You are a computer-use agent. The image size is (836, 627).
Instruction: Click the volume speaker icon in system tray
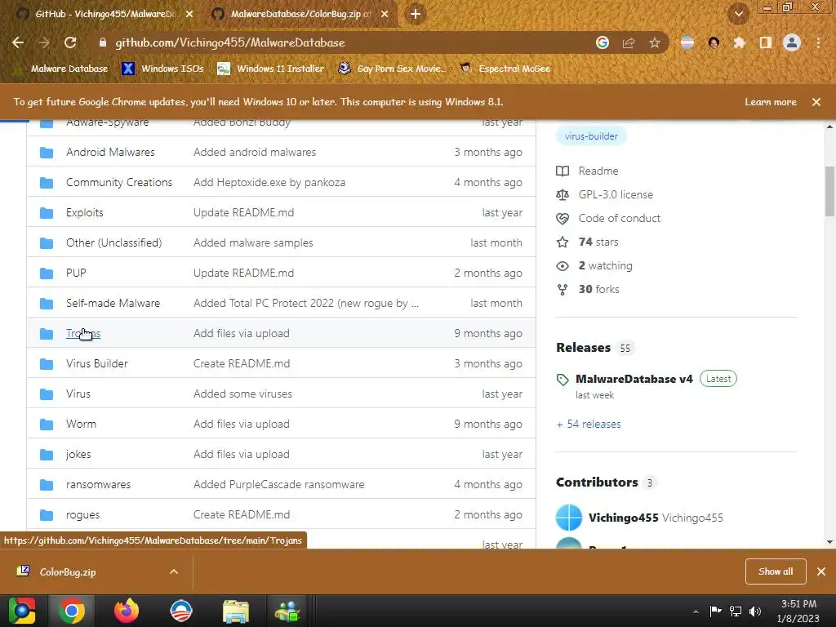click(755, 611)
